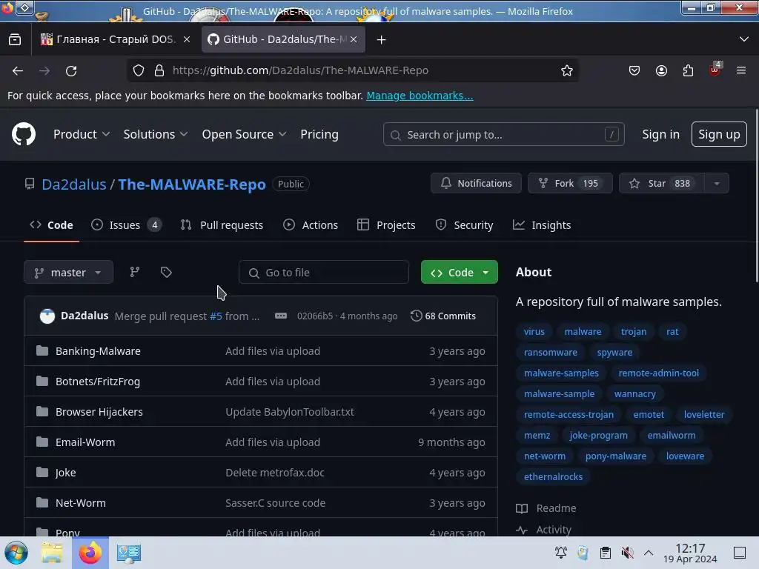The image size is (759, 569).
Task: Open the tags icon next to branches
Action: (166, 272)
